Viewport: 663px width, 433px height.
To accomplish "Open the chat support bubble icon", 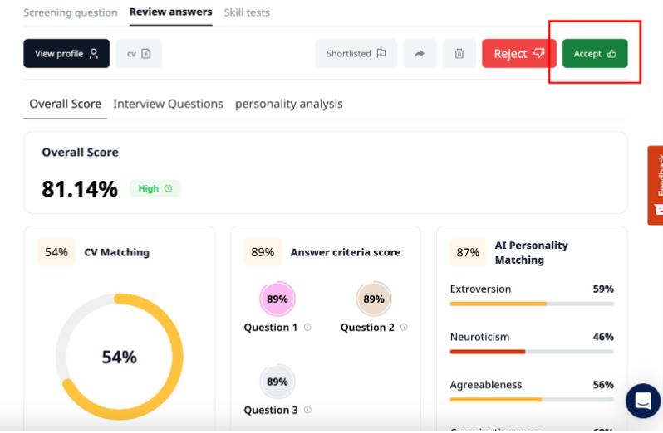I will click(642, 401).
